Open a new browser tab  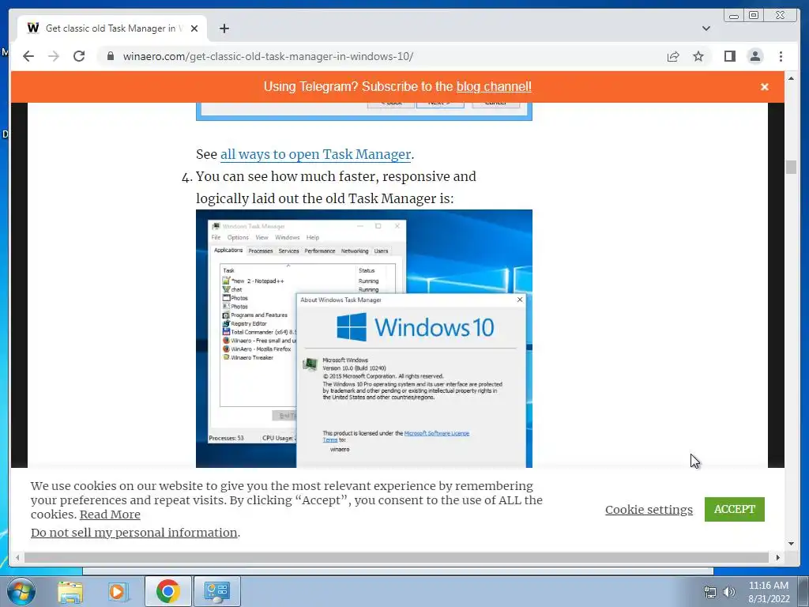tap(224, 28)
